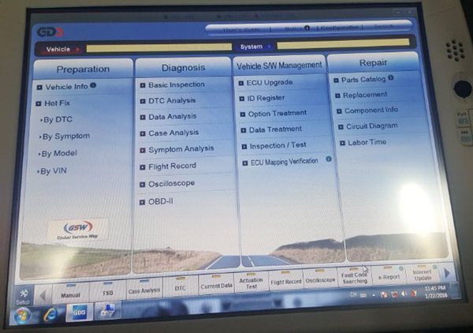473x333 pixels.
Task: Select Hot Fix By DTC
Action: point(58,120)
